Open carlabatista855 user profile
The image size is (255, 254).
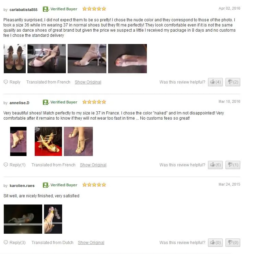pos(23,10)
